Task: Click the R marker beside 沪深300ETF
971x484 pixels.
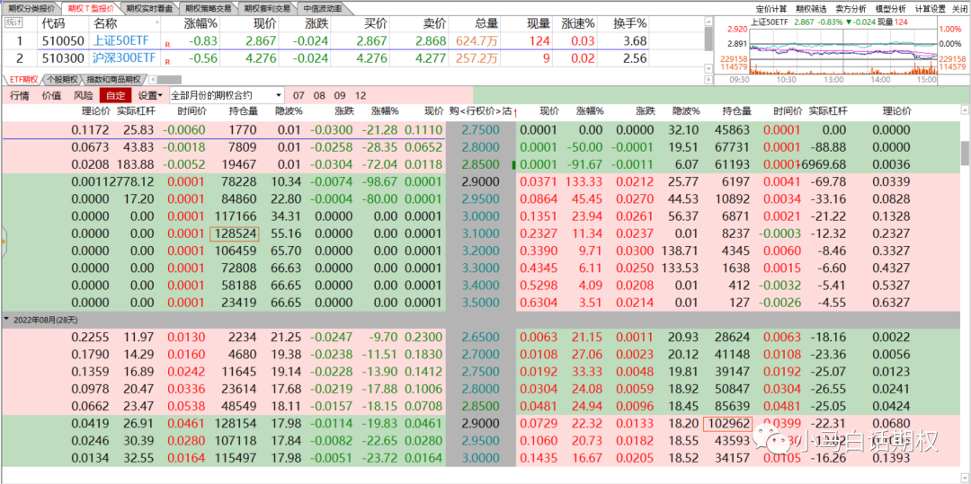Action: pyautogui.click(x=167, y=60)
